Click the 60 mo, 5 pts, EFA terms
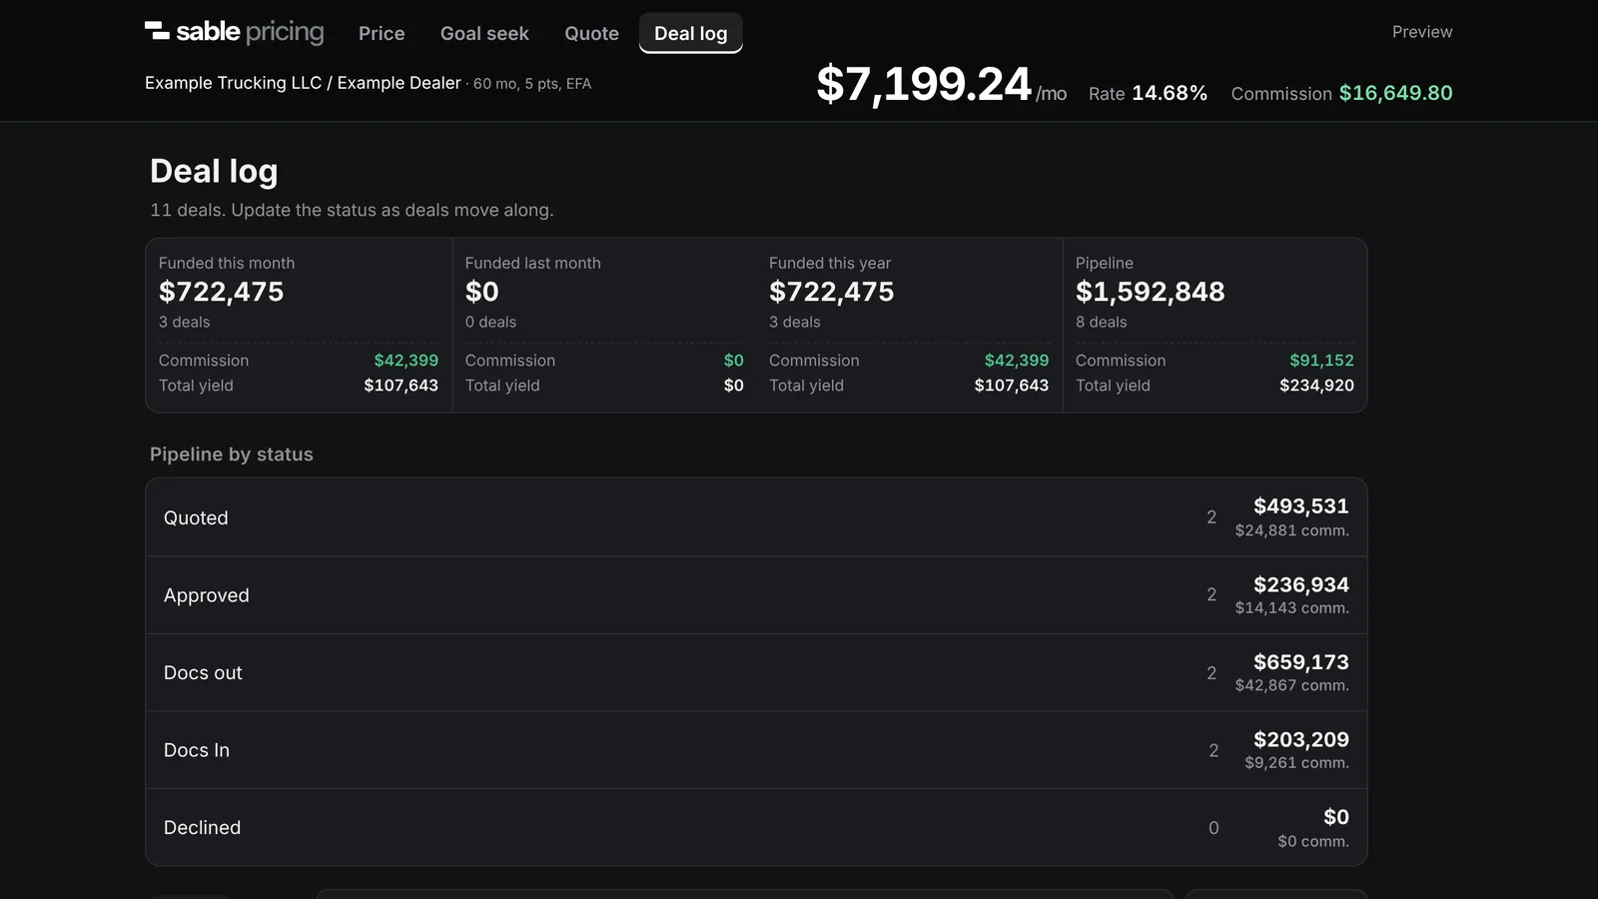The image size is (1598, 899). pos(532,84)
